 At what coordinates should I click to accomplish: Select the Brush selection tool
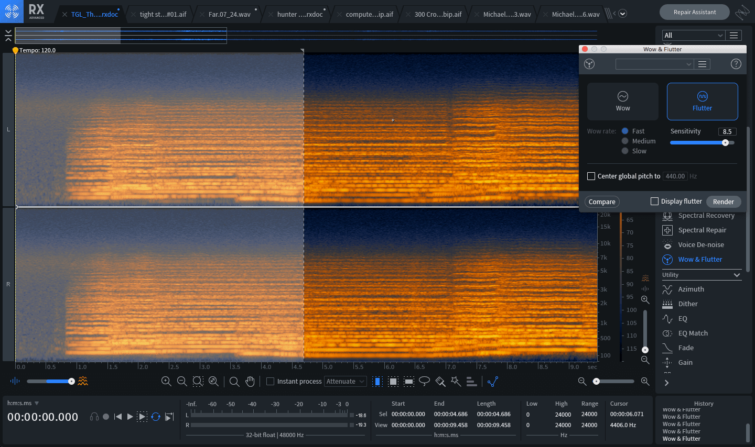(440, 382)
